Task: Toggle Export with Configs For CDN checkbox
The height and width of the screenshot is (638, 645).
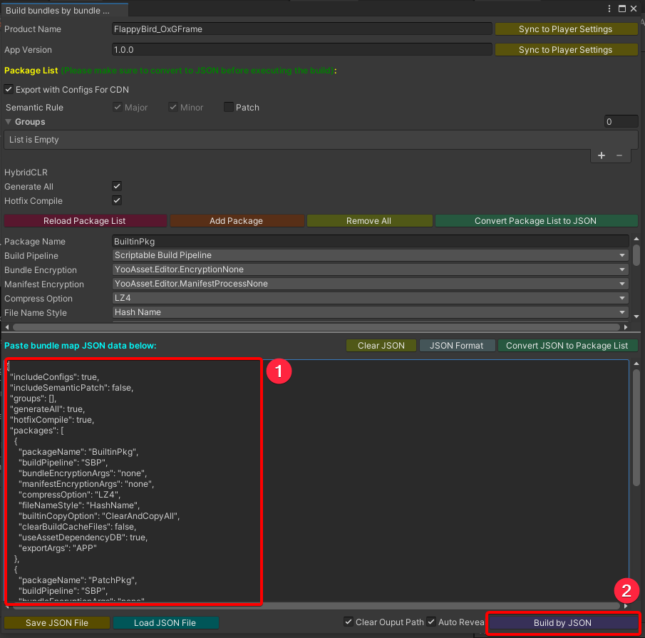Action: 9,90
